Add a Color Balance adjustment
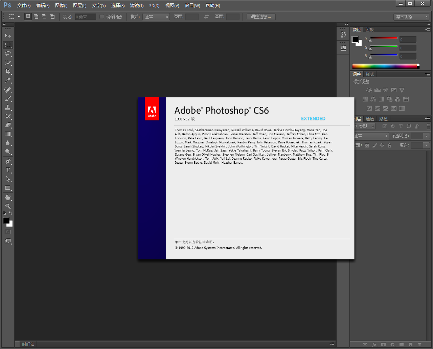 [x=373, y=99]
